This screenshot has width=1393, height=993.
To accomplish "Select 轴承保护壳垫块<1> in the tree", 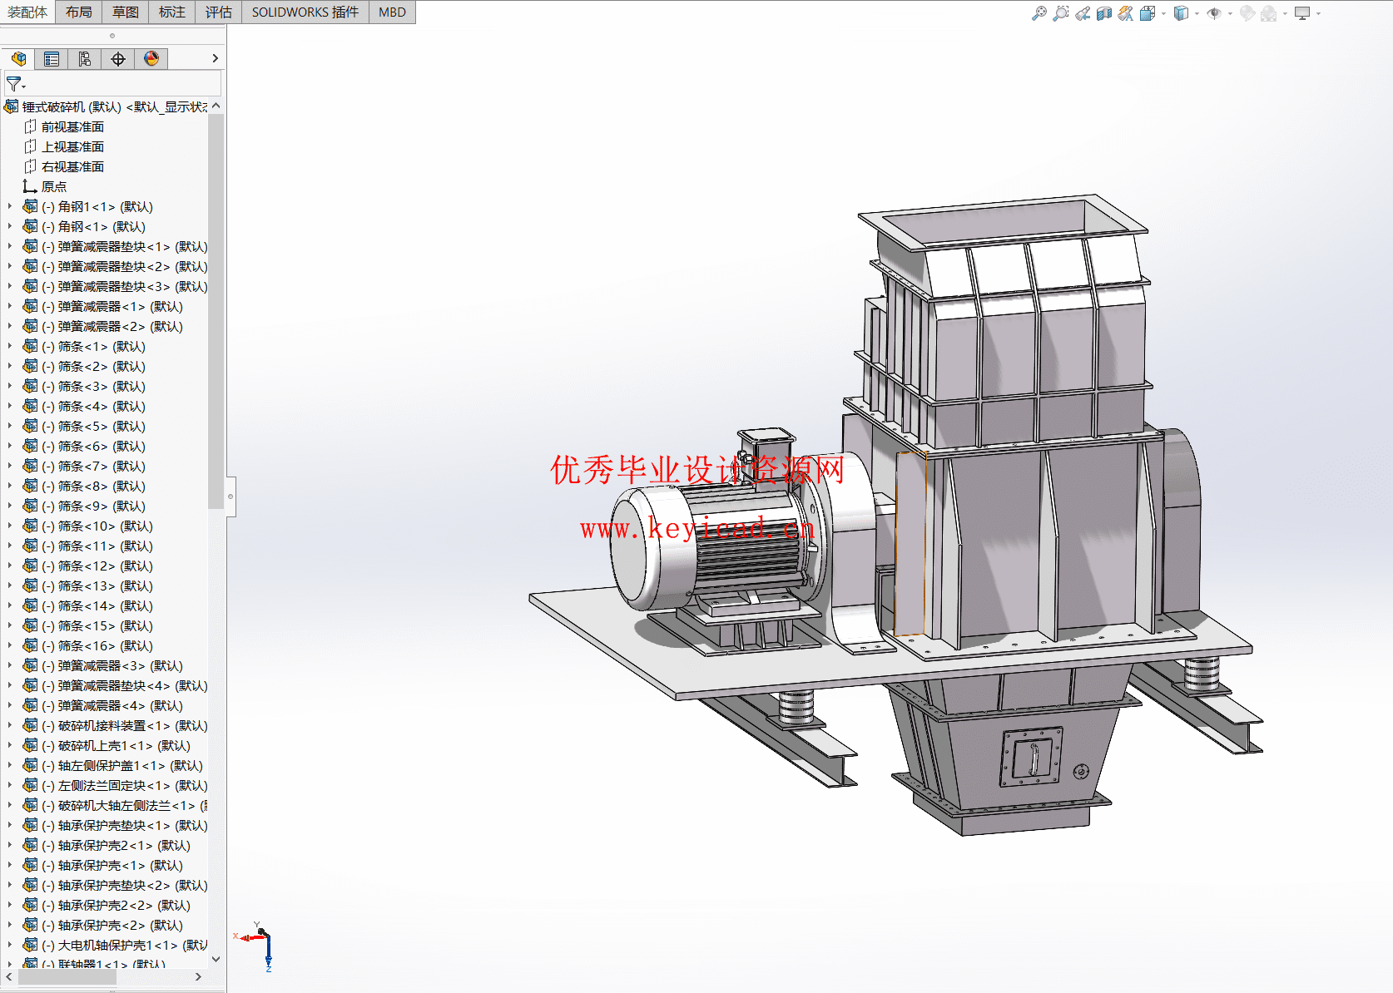I will pos(125,825).
